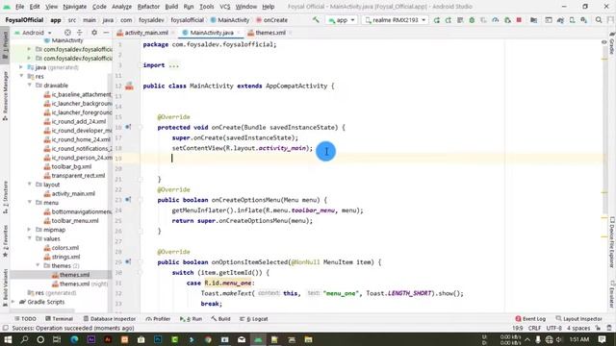Expand Gradle Scripts node
Image resolution: width=616 pixels, height=346 pixels.
coord(13,302)
